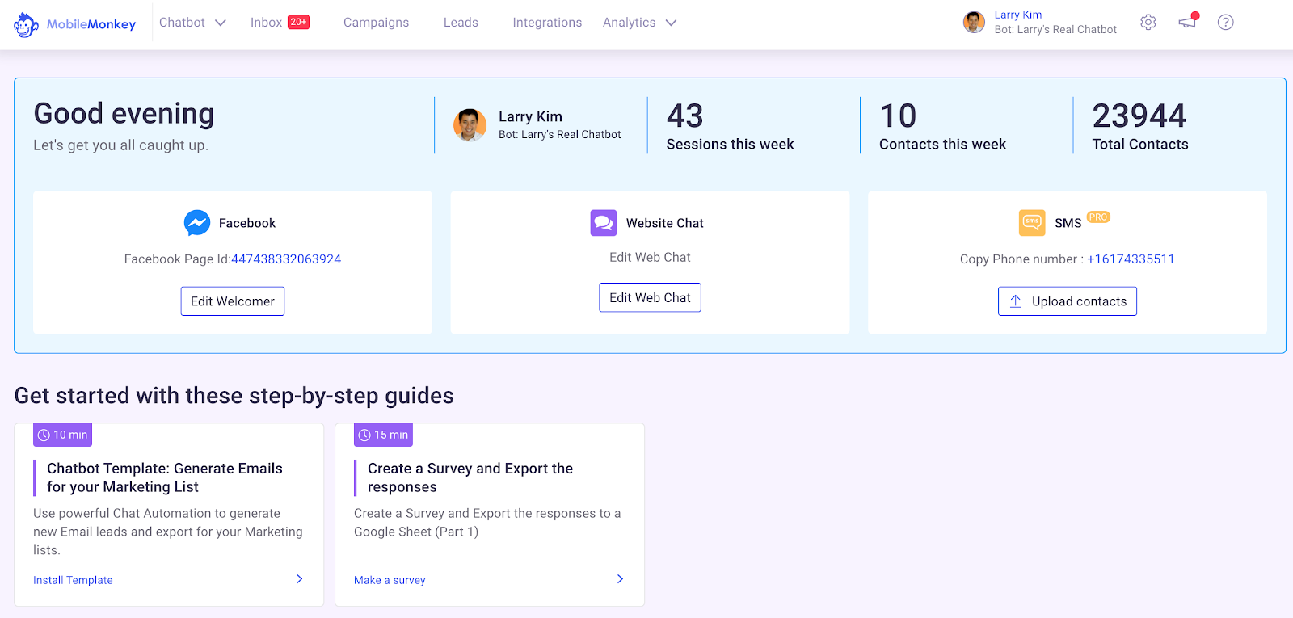Click the Make a survey link
The width and height of the screenshot is (1293, 618).
[390, 580]
